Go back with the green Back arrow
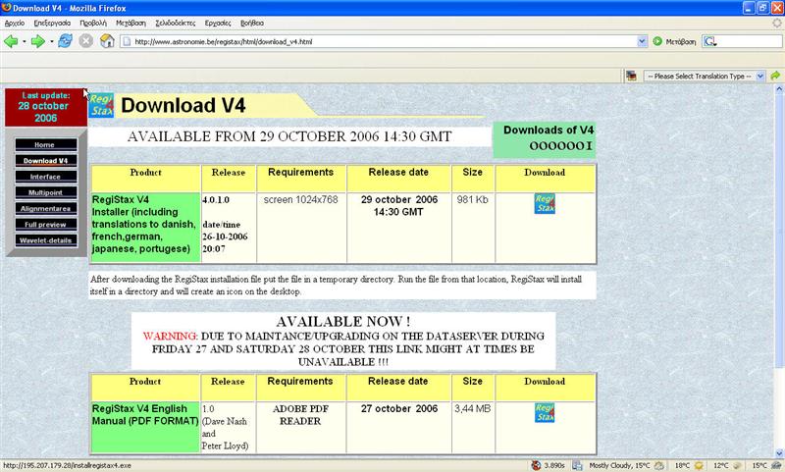Viewport: 785px width, 472px height. click(11, 41)
